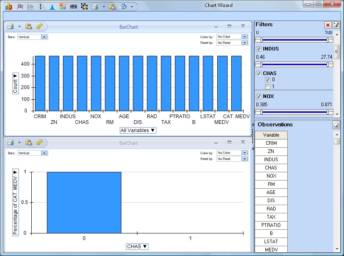Open upper BarChart settings tool icon
This screenshot has height=256, width=344.
coord(40,26)
